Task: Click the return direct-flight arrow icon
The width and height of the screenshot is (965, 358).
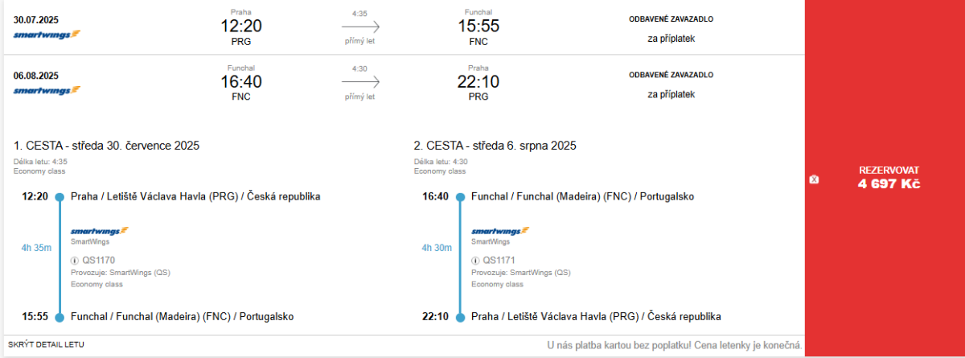Action: tap(359, 82)
